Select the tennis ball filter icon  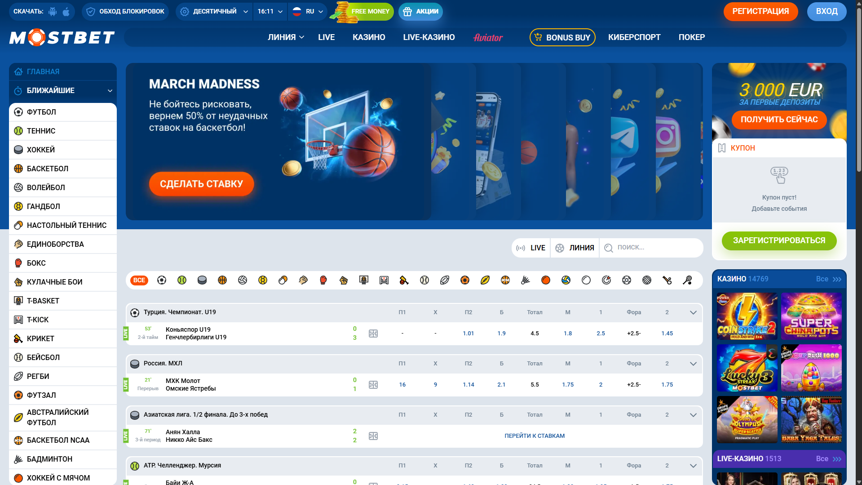(x=182, y=280)
